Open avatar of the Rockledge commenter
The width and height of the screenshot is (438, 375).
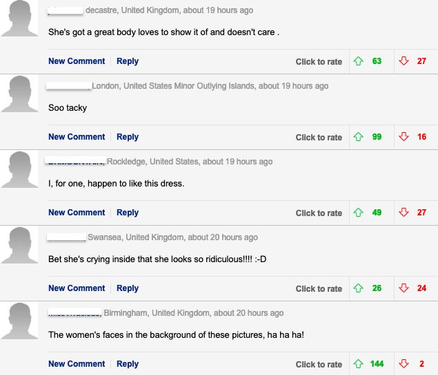pyautogui.click(x=20, y=169)
